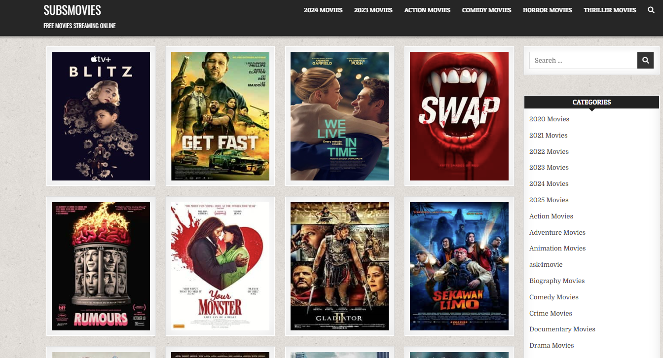Go to Action Movies in top menu
663x358 pixels.
pyautogui.click(x=427, y=10)
